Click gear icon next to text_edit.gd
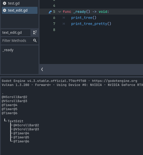 pos(5,10)
